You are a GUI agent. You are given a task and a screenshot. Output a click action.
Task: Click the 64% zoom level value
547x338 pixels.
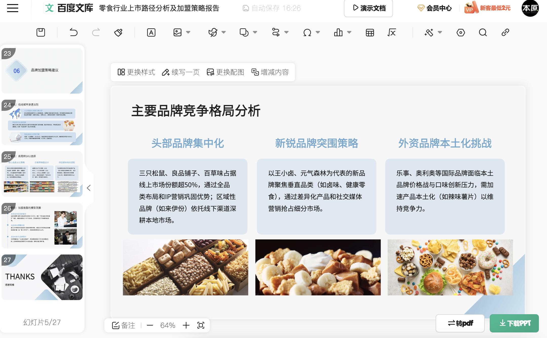tap(168, 325)
